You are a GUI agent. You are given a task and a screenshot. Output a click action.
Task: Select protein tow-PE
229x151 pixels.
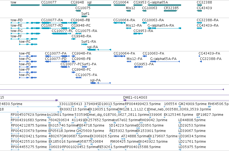pos(28,56)
